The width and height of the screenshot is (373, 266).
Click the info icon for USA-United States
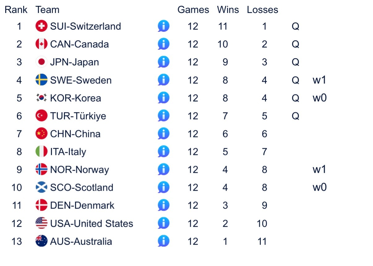click(164, 223)
